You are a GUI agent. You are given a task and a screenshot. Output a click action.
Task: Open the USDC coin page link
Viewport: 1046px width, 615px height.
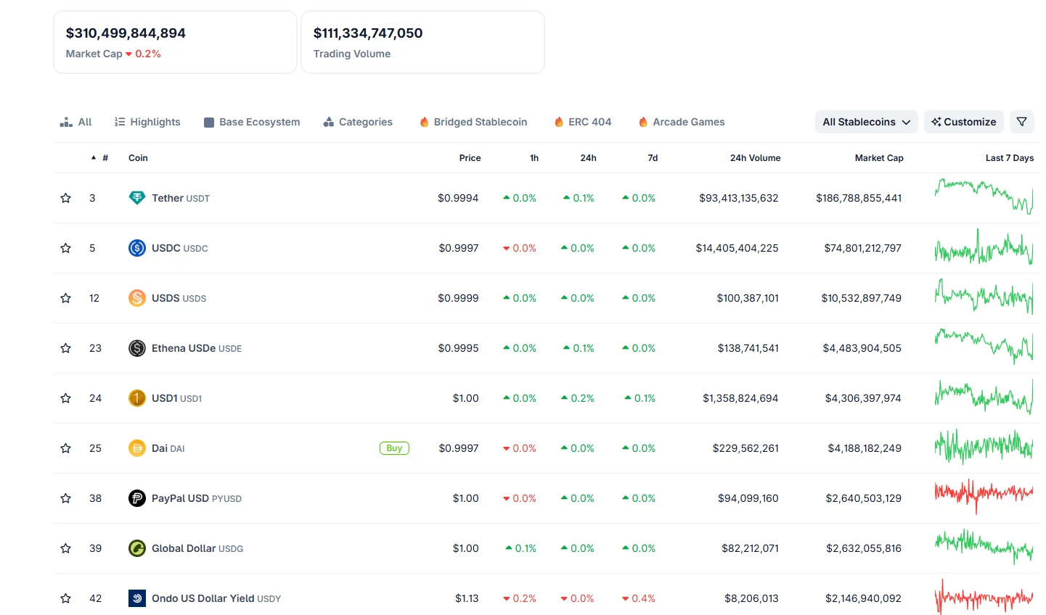[179, 248]
